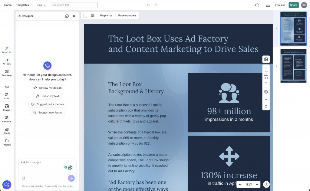Go to next page with down chevron
Image resolution: width=310 pixels, height=191 pixels.
[266, 83]
